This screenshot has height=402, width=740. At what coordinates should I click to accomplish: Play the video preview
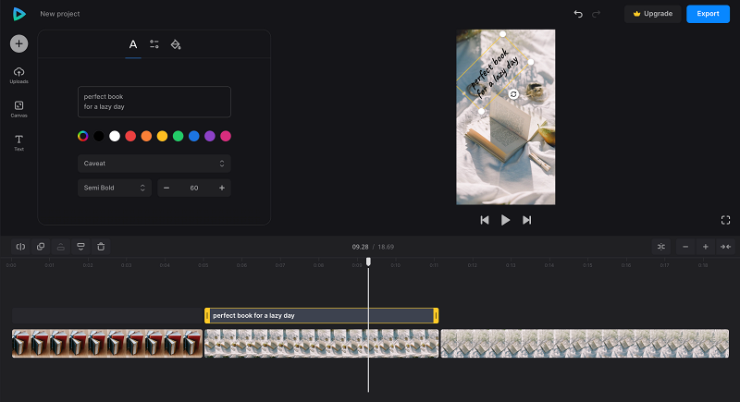pyautogui.click(x=505, y=220)
